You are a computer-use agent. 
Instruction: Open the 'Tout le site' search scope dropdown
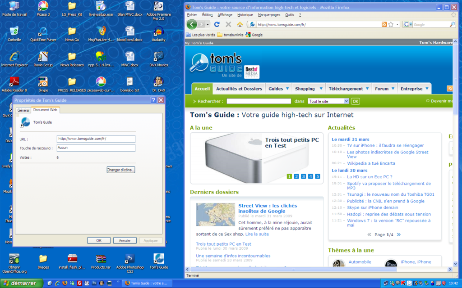pos(328,101)
